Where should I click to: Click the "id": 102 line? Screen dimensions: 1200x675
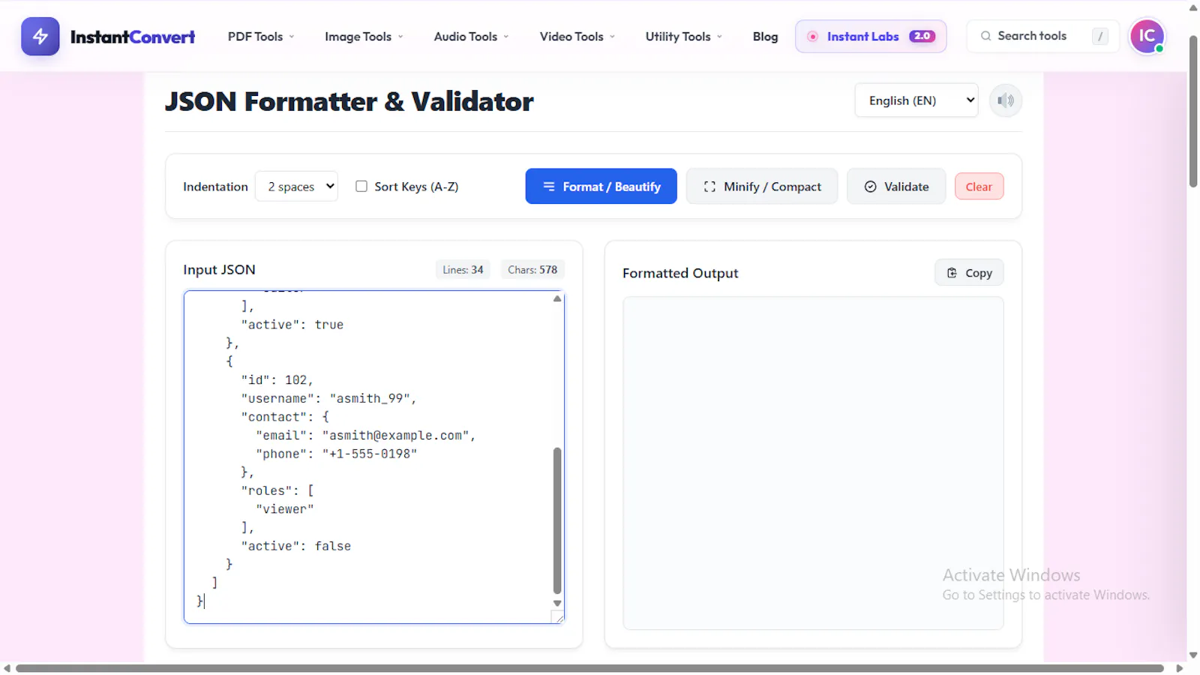(277, 380)
